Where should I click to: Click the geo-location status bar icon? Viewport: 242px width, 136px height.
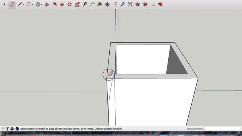(x=3, y=128)
